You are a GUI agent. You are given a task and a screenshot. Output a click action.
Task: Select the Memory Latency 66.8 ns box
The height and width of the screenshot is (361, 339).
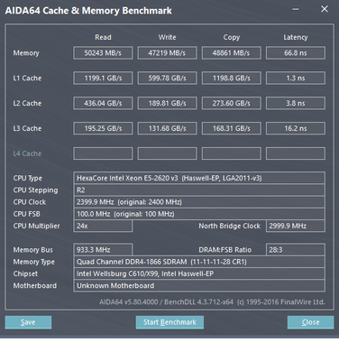(296, 53)
